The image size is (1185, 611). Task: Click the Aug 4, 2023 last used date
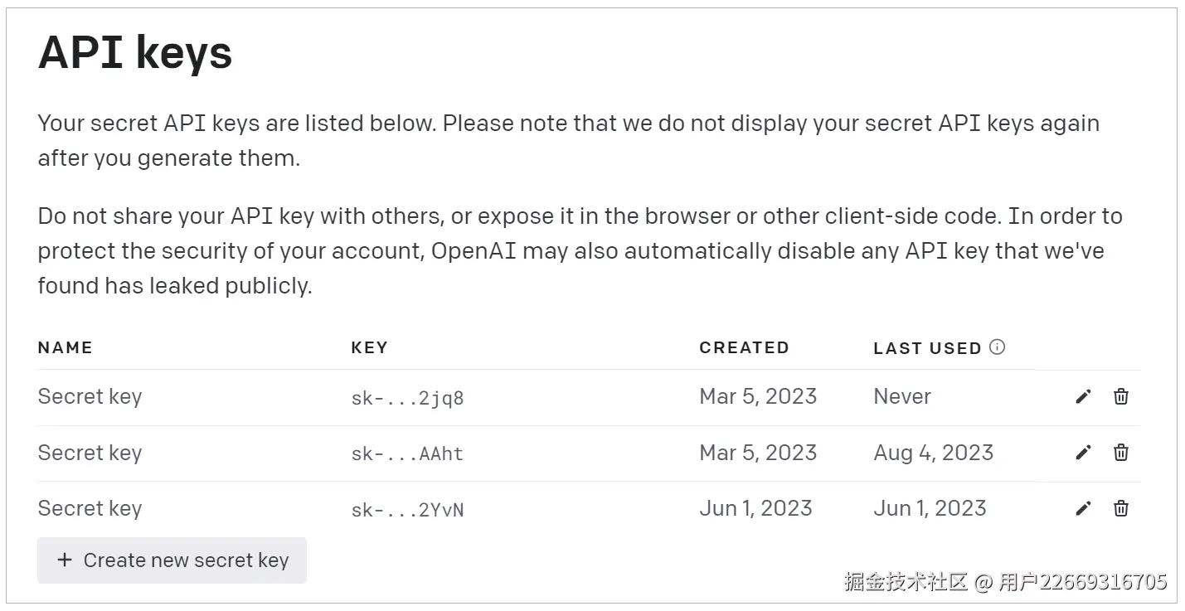(933, 453)
